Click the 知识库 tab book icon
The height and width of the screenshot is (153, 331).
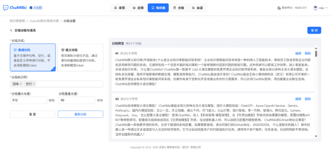coord(153,8)
